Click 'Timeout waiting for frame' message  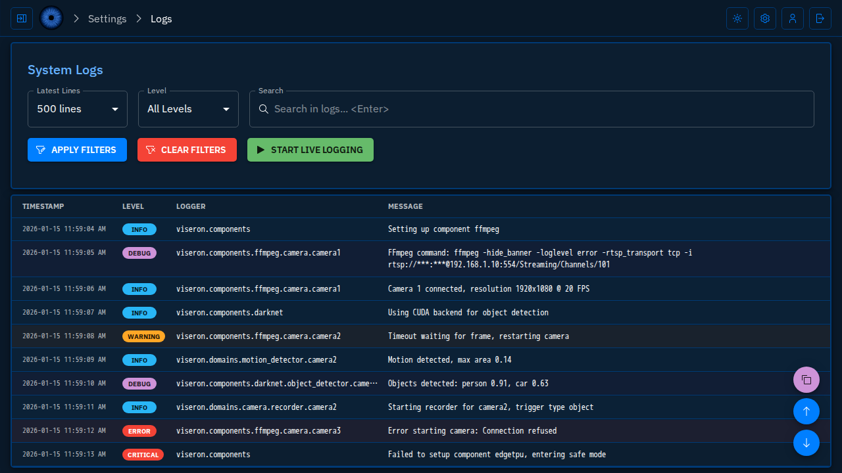pos(478,336)
